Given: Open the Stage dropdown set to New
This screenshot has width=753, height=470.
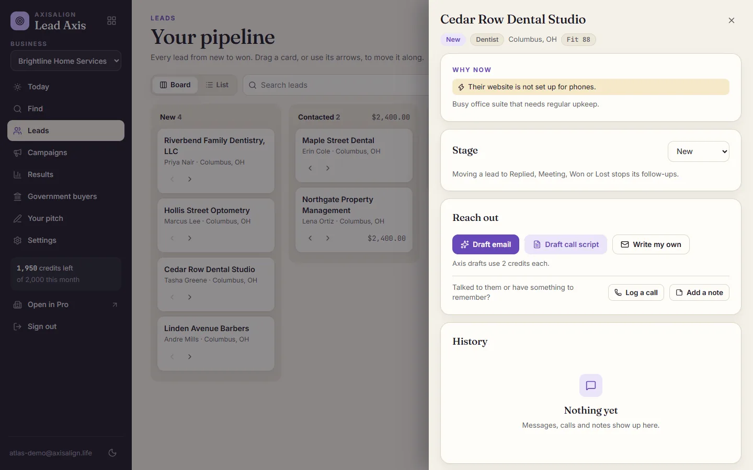Looking at the screenshot, I should [698, 151].
